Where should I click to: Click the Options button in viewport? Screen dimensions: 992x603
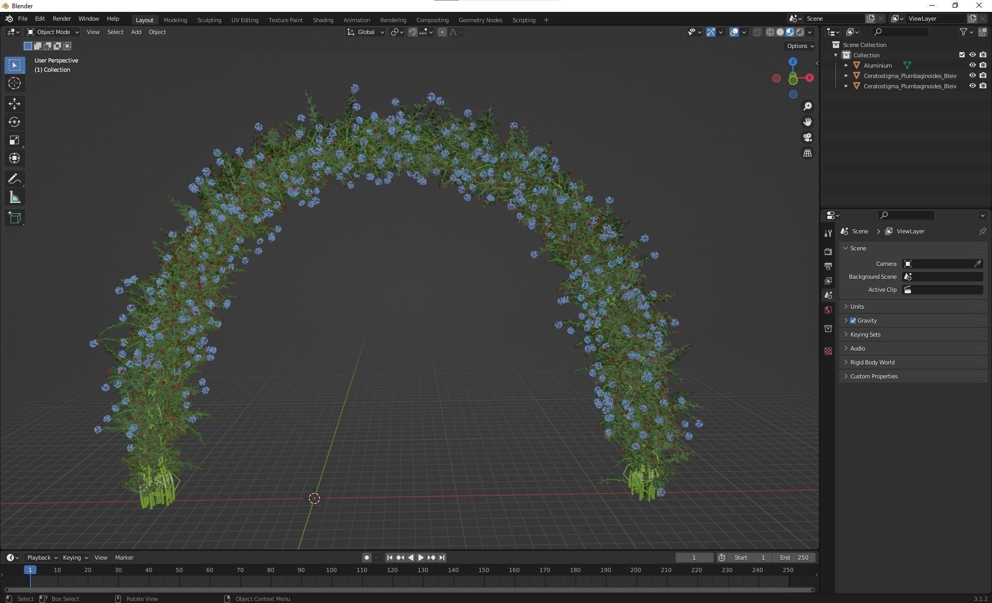[x=800, y=46]
